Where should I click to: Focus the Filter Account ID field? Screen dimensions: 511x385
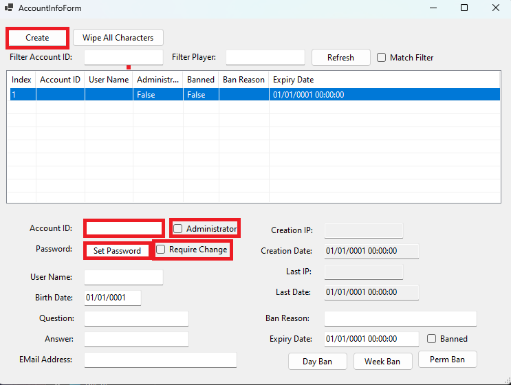coord(124,57)
